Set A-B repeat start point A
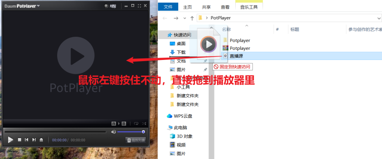The width and height of the screenshot is (382, 159). (113, 124)
